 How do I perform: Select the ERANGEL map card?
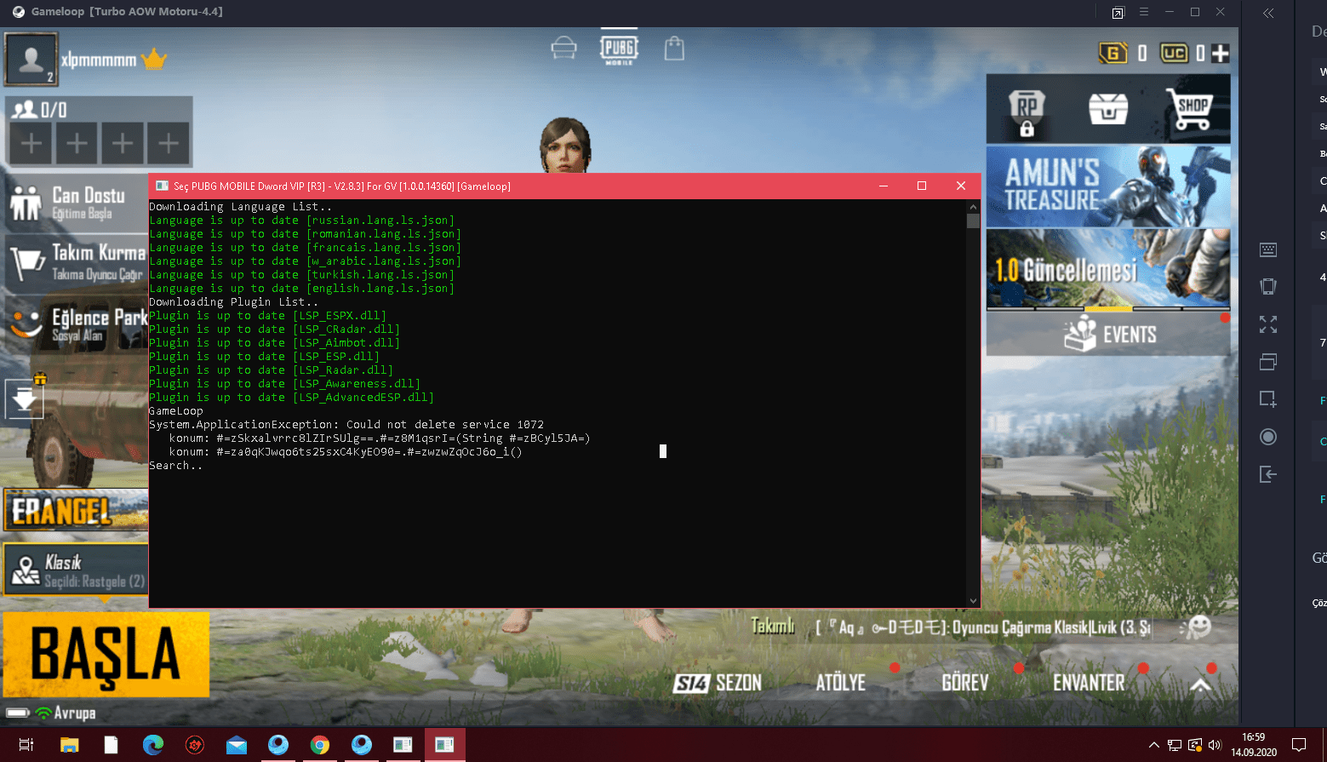(75, 509)
